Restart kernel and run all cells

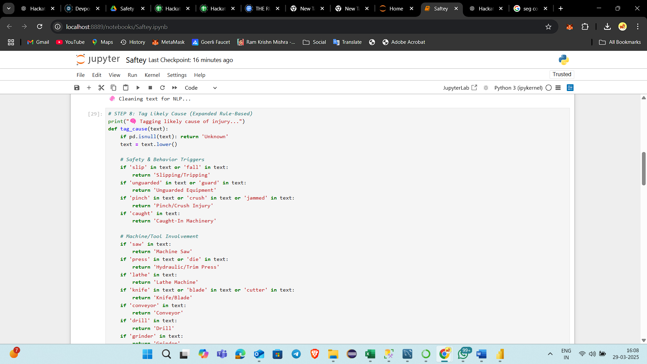[175, 88]
